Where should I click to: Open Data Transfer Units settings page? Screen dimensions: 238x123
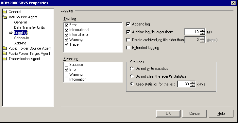pyautogui.click(x=29, y=27)
